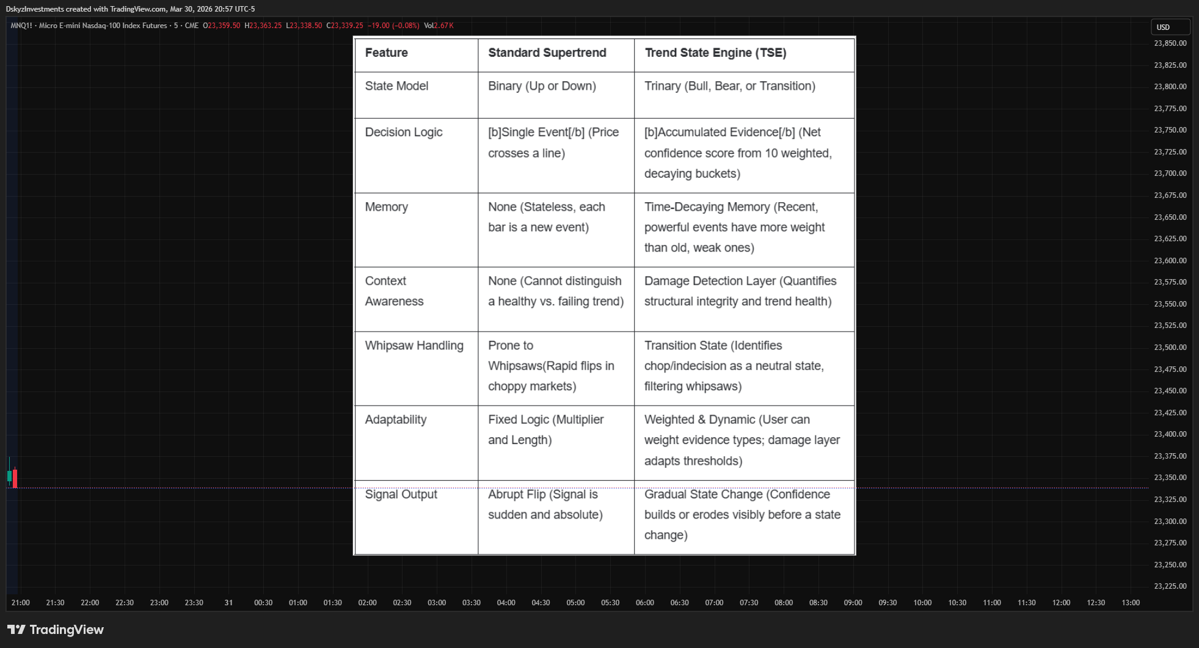Click the 09:30 time axis label
This screenshot has width=1199, height=648.
[887, 603]
